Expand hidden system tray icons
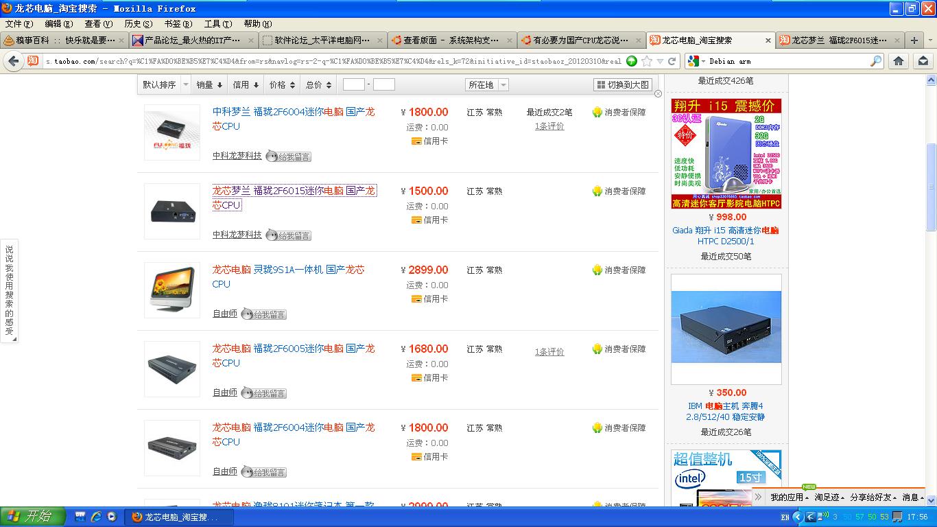This screenshot has width=937, height=527. coord(799,517)
